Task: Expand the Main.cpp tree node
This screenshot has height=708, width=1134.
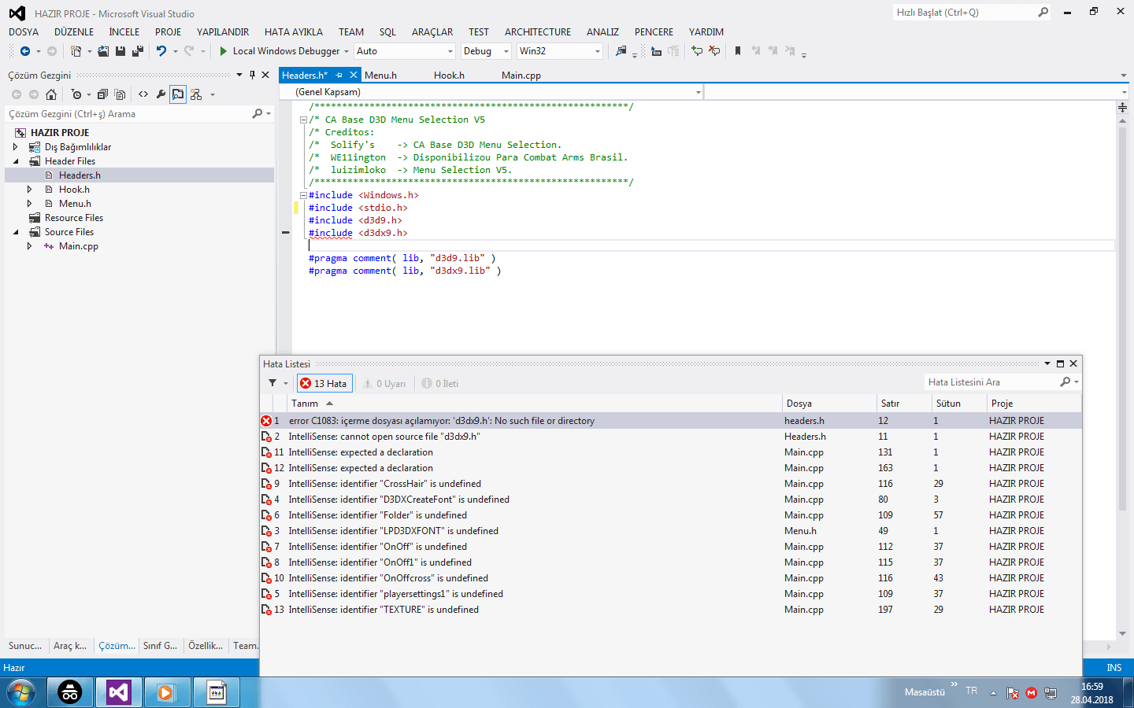Action: click(30, 246)
